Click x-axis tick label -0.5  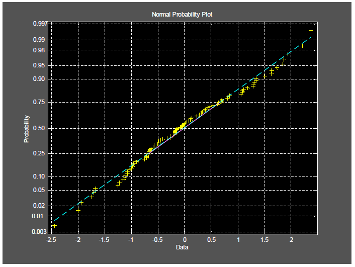(157, 240)
